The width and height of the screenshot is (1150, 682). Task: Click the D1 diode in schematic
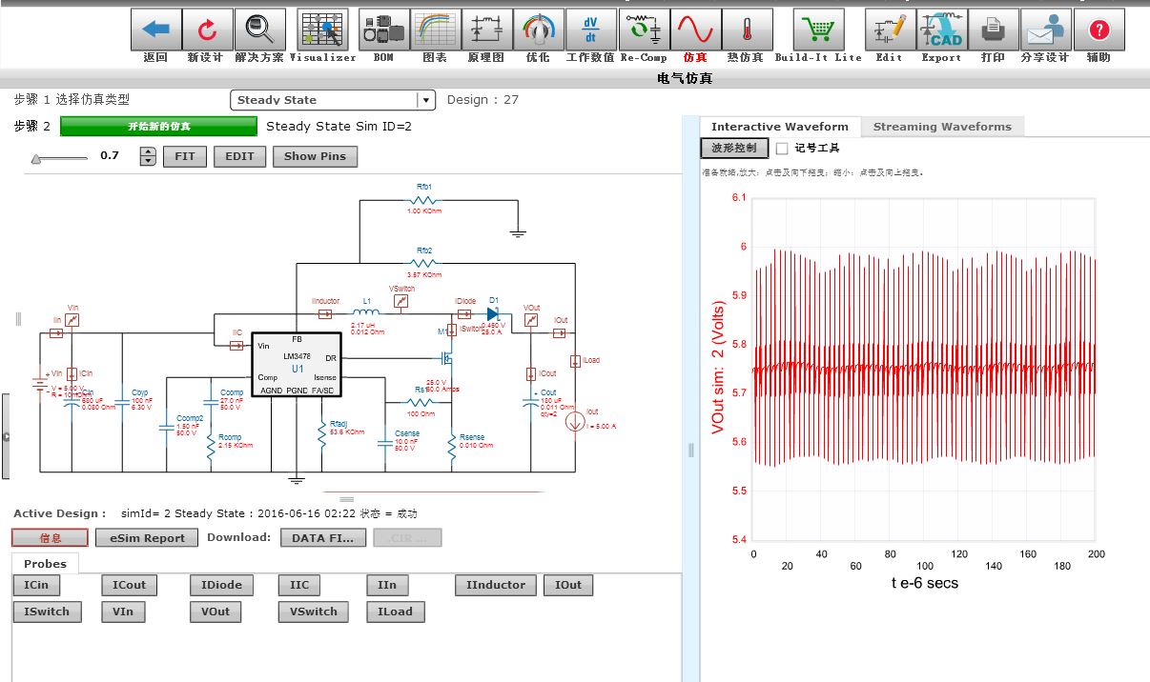click(x=492, y=313)
